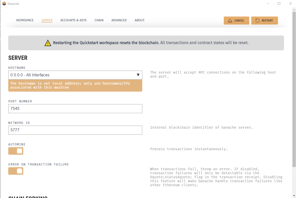Click the SERVER section heading

point(18,58)
